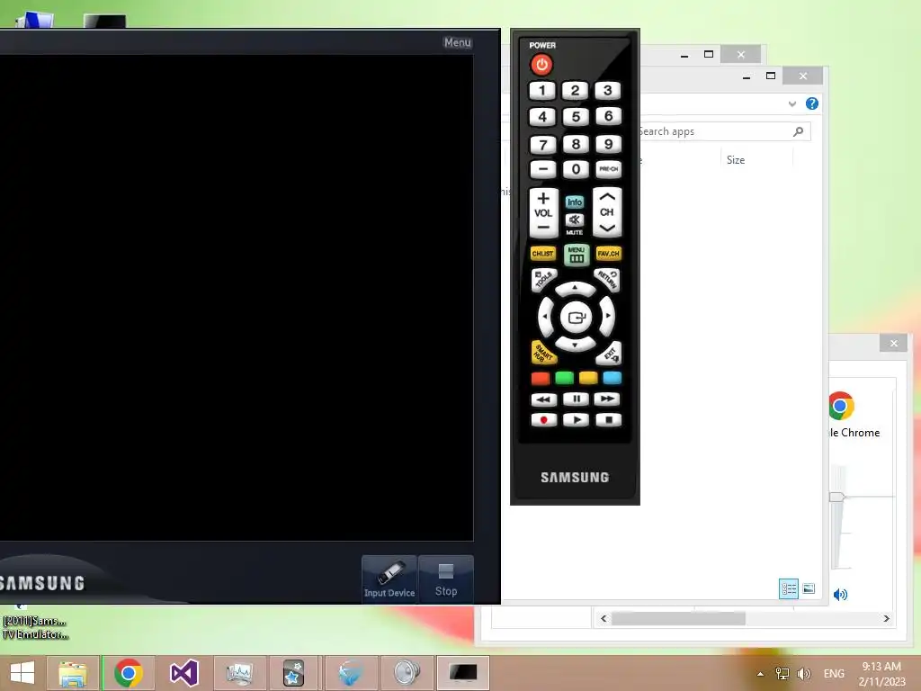Open the Windows Start button

tap(22, 673)
